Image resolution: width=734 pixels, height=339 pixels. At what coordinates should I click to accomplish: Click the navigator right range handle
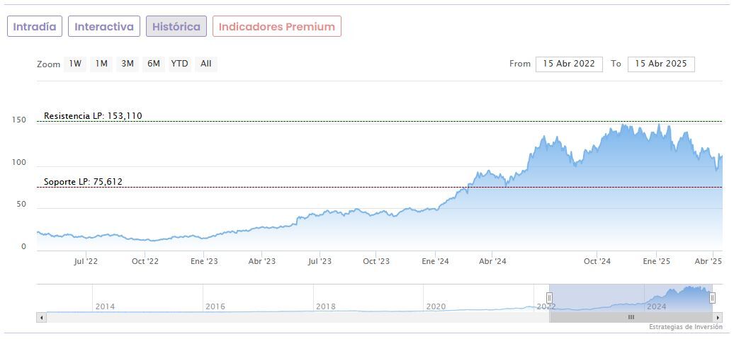click(712, 298)
